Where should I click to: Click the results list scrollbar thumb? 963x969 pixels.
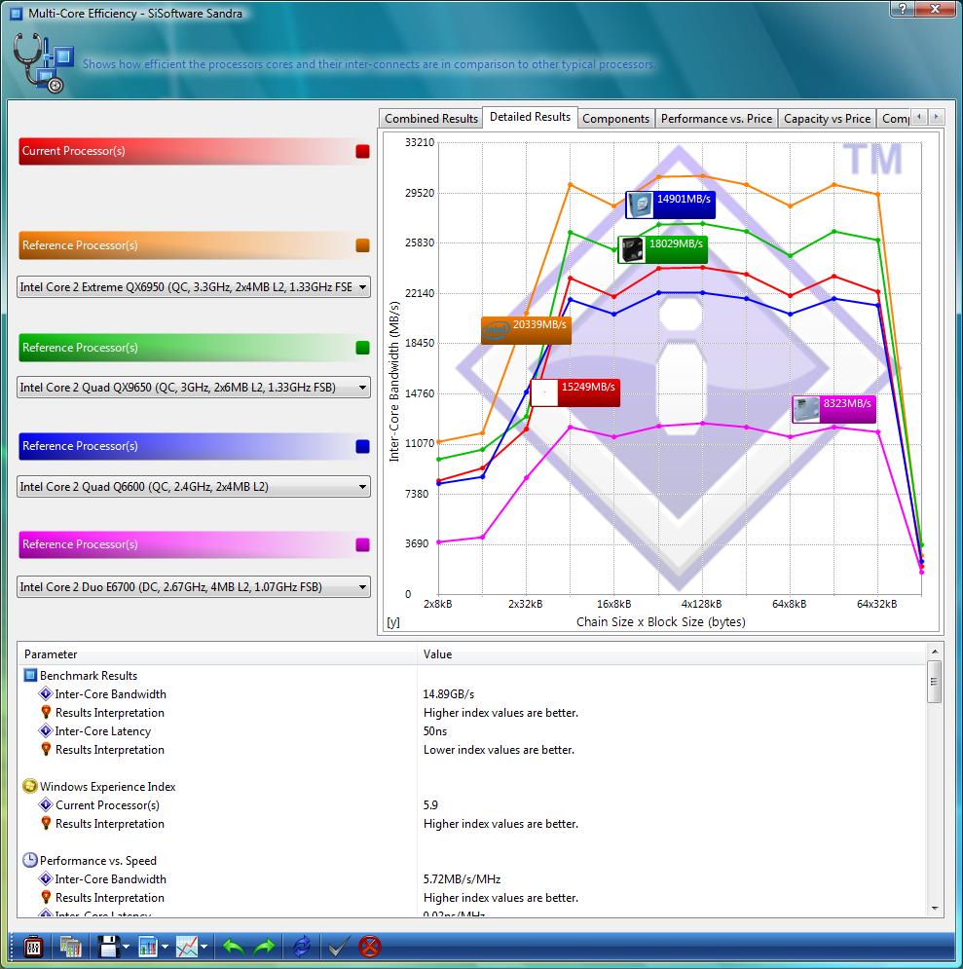[x=934, y=681]
